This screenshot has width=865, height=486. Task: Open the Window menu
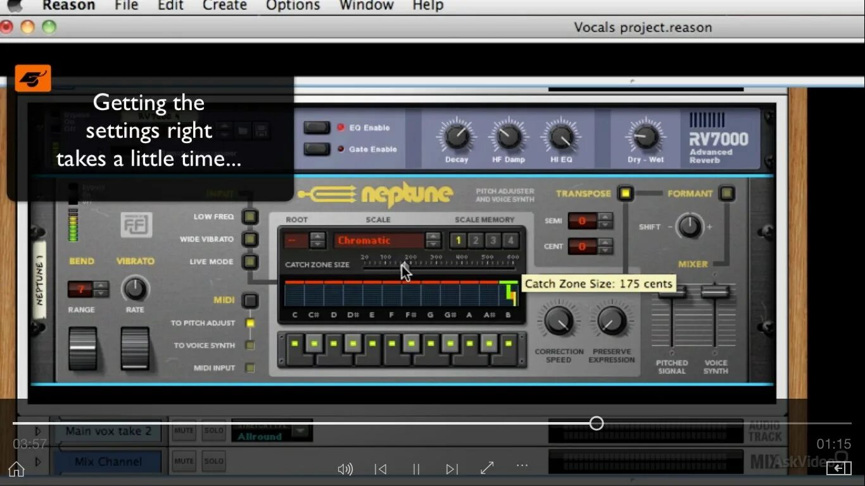pos(366,6)
